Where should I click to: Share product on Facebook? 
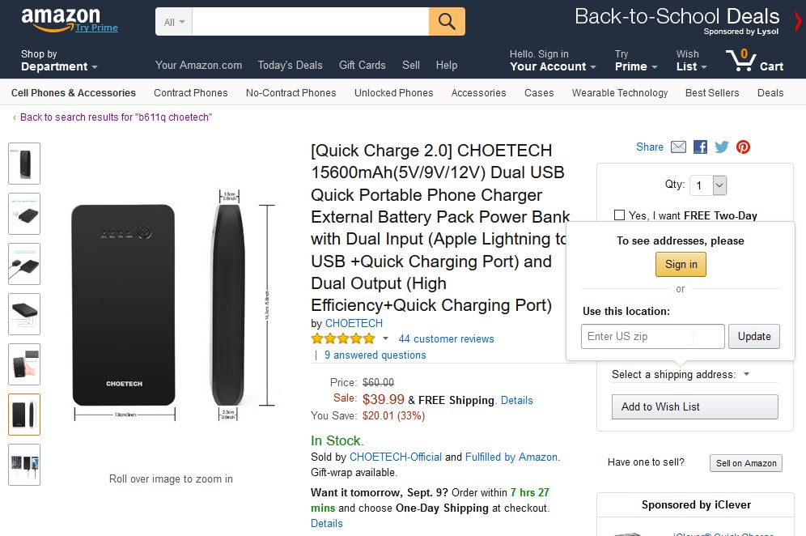tap(700, 147)
